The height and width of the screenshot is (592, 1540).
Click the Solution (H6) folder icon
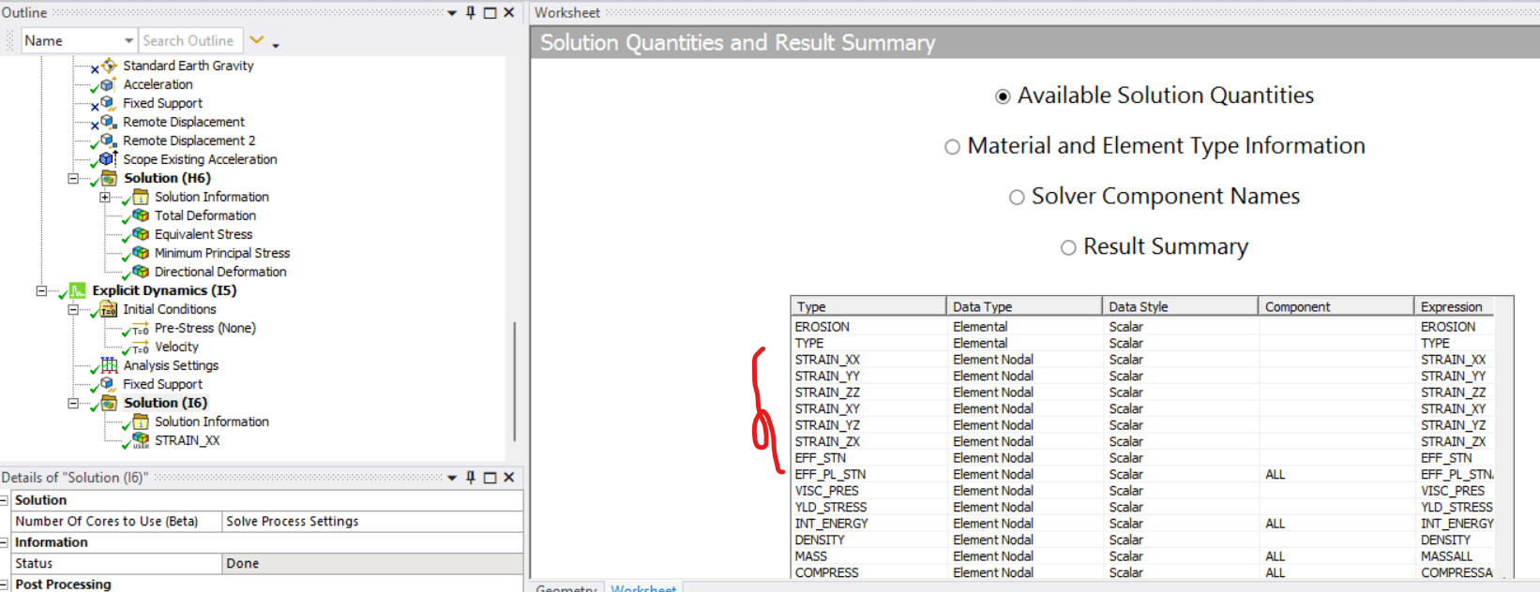pos(109,178)
